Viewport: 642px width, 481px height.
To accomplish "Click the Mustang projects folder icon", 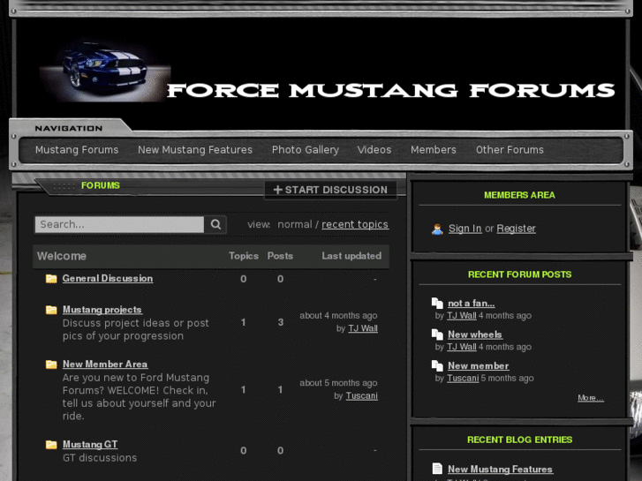I will click(x=51, y=310).
